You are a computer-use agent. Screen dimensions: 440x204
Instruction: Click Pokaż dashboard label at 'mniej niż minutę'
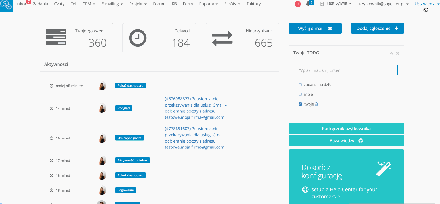point(130,86)
